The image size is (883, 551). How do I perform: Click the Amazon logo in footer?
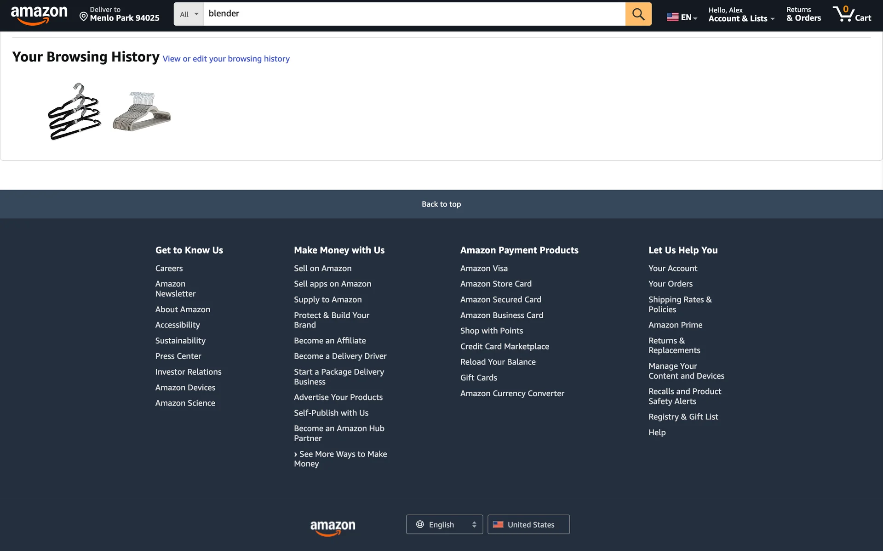(333, 527)
